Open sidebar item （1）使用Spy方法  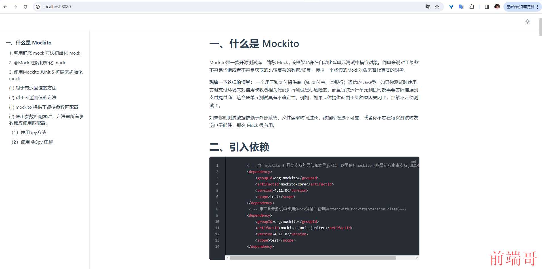click(x=28, y=132)
